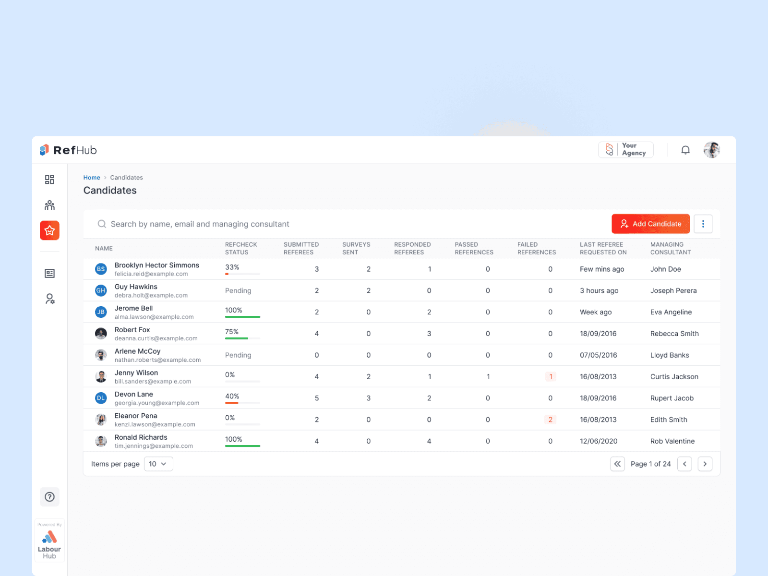Image resolution: width=768 pixels, height=576 pixels.
Task: Click email tim.jennings@example.com
Action: [x=154, y=446]
